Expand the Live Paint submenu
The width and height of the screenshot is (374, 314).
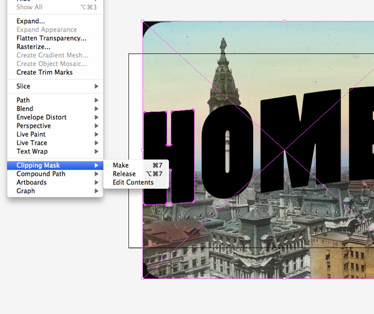[x=55, y=135]
